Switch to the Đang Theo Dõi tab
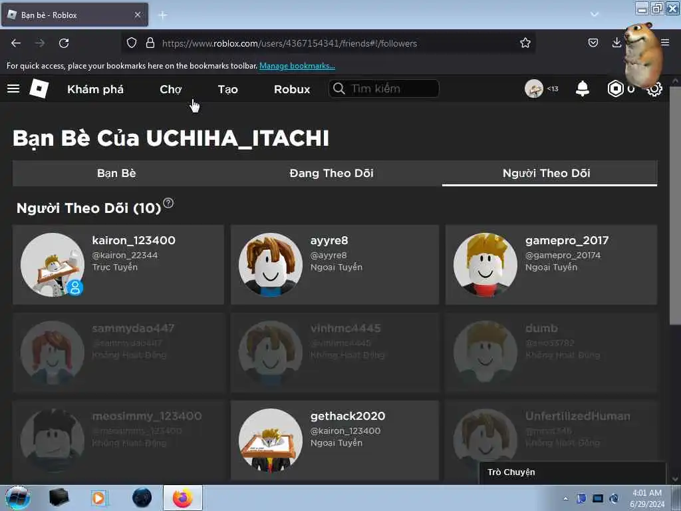 click(x=331, y=174)
